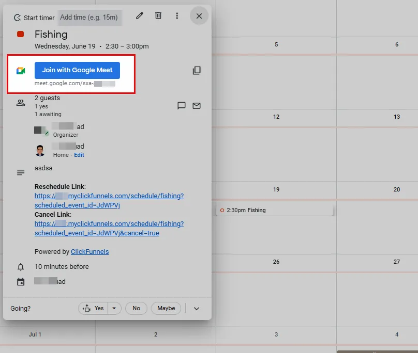Respond Yes to the invitation
418x353 pixels.
[93, 308]
